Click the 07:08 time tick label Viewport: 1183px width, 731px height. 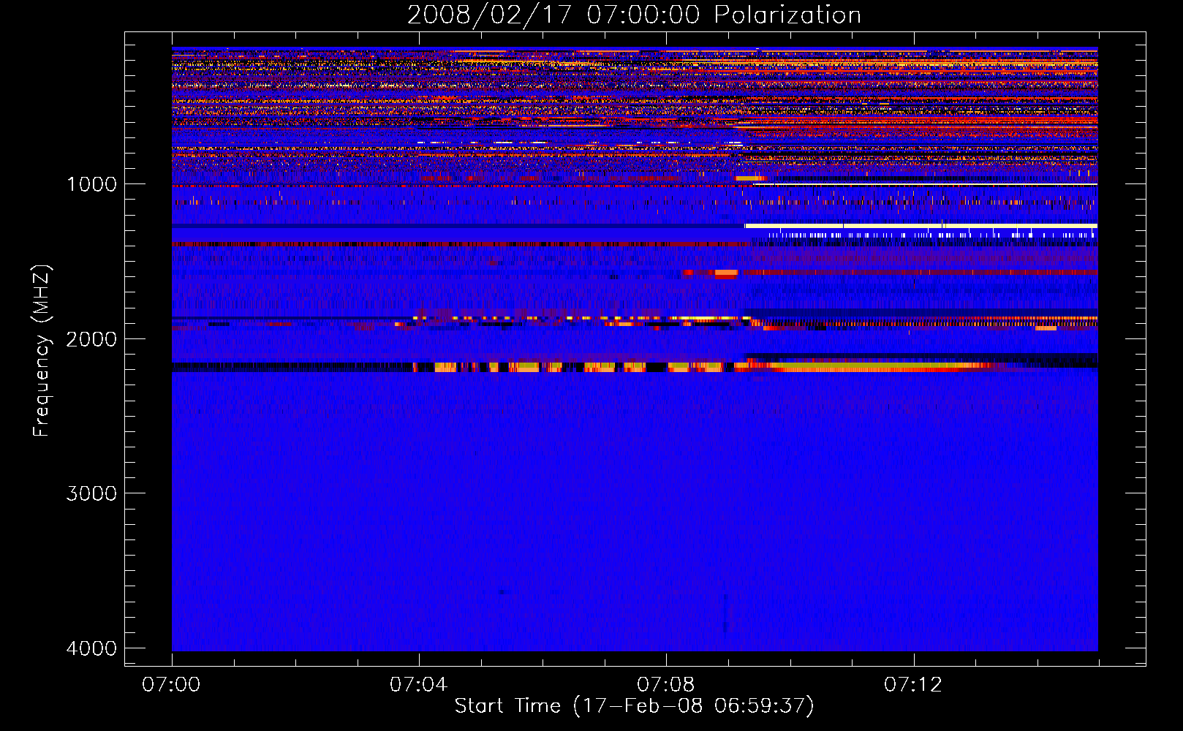click(665, 685)
